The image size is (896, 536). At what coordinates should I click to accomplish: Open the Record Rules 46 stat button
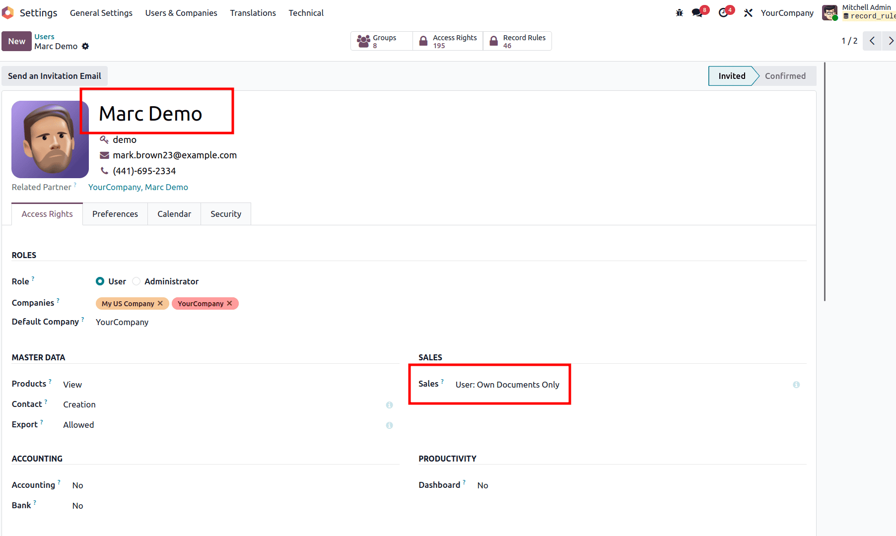(517, 41)
